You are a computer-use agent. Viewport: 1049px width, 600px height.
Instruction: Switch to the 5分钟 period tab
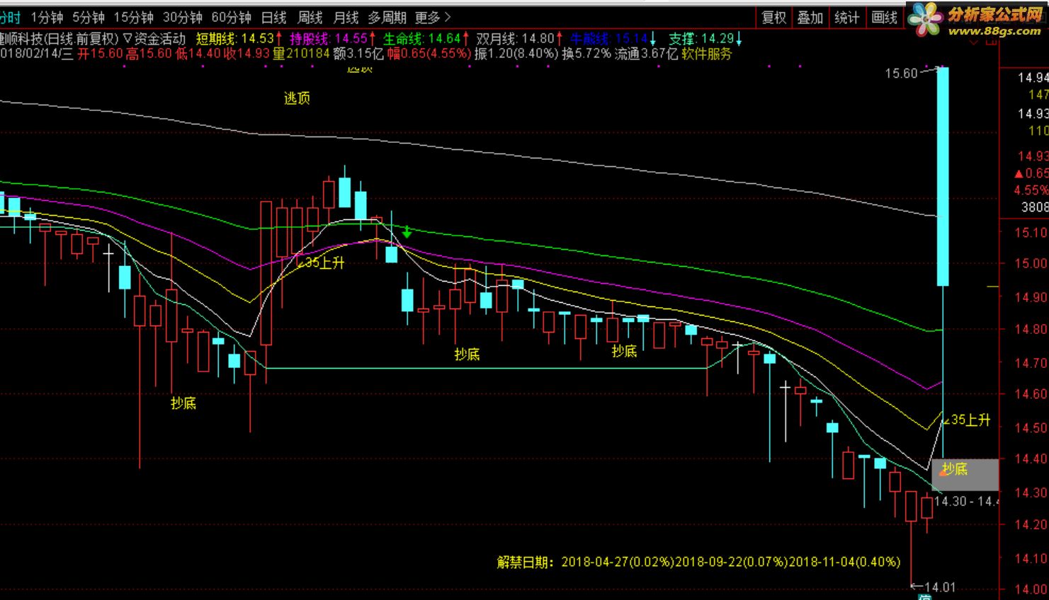89,18
